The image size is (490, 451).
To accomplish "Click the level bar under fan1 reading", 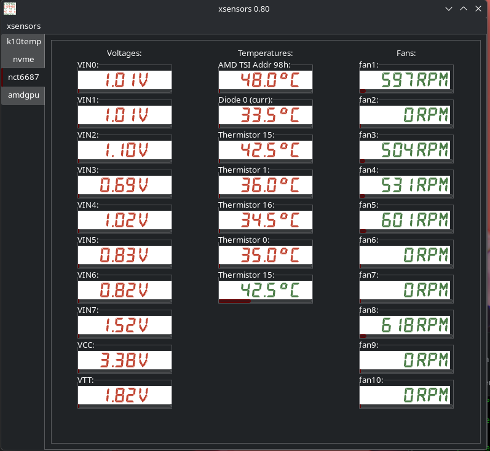I will [406, 91].
